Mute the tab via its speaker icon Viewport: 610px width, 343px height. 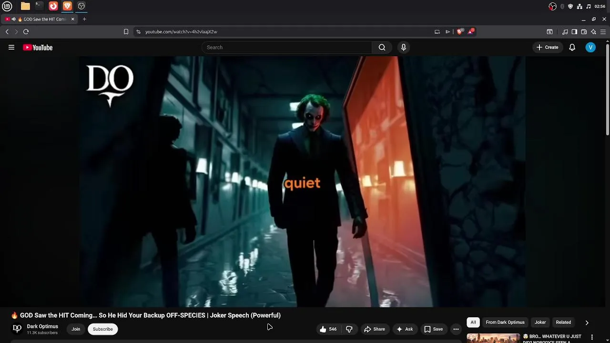tap(13, 19)
